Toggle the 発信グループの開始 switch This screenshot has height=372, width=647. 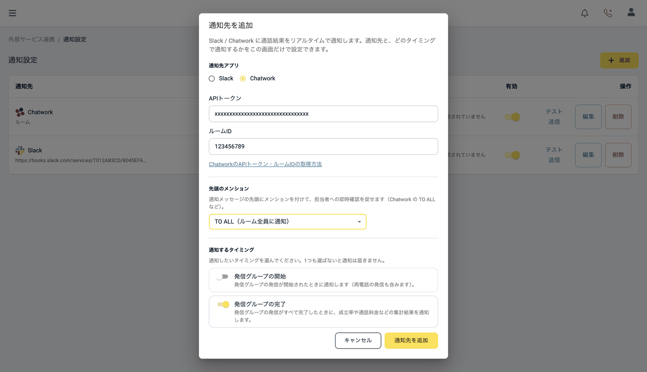(222, 277)
